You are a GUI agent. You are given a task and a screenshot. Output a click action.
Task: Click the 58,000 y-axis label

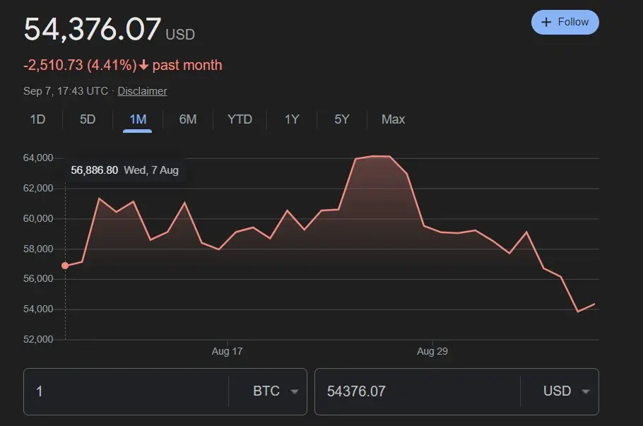(x=38, y=249)
